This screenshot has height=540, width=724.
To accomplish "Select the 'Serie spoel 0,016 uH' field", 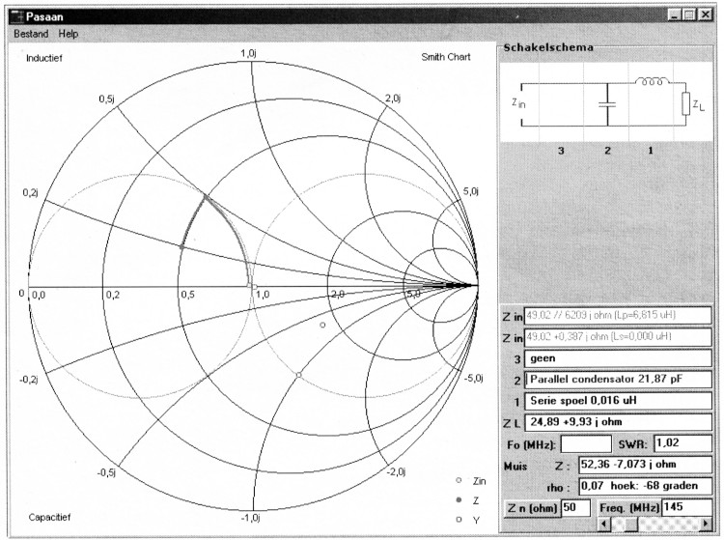I will pyautogui.click(x=618, y=401).
